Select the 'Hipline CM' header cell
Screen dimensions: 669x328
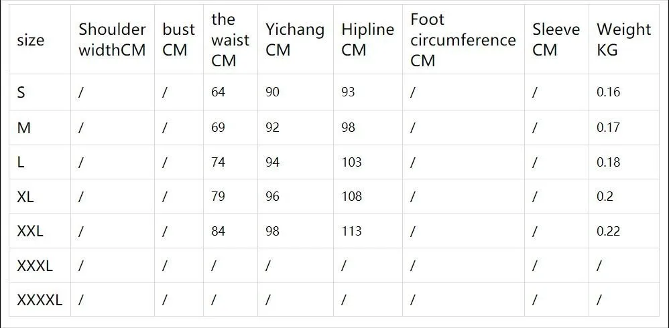pos(368,39)
